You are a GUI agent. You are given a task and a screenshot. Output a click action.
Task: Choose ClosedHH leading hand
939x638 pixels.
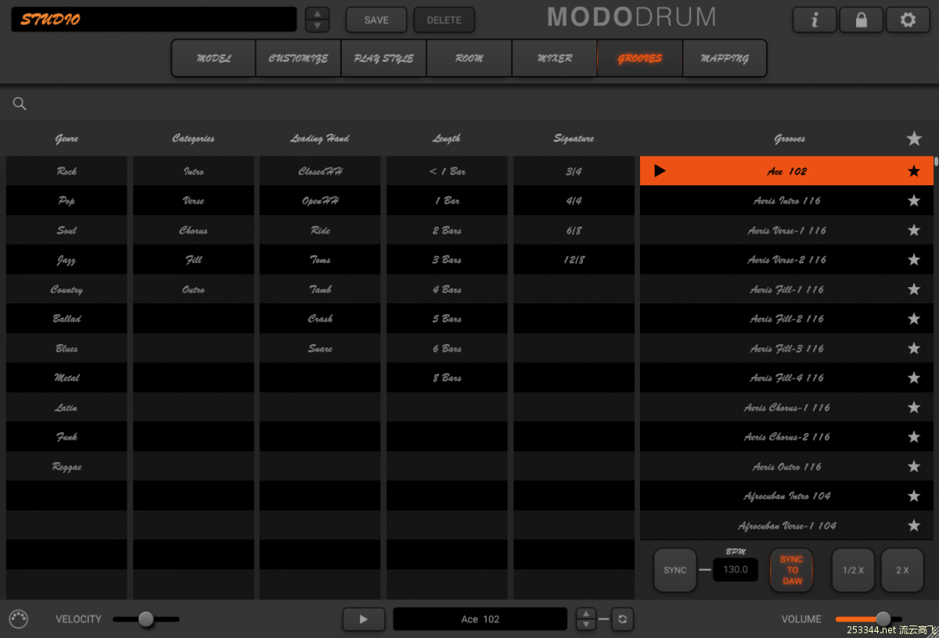(320, 171)
